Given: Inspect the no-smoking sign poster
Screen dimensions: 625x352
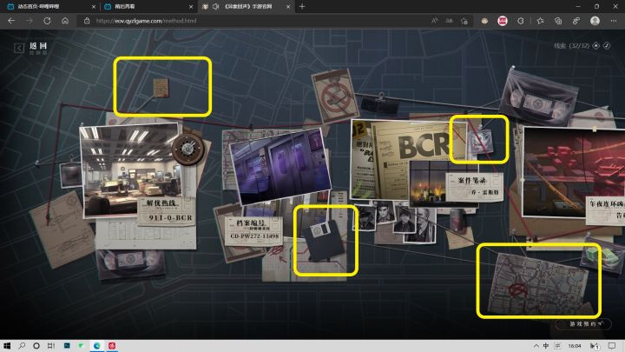Looking at the screenshot, I should coord(334,97).
